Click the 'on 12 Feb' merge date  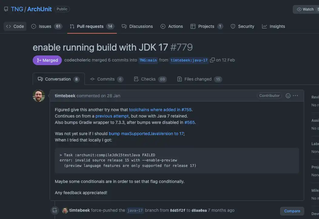coord(225,60)
